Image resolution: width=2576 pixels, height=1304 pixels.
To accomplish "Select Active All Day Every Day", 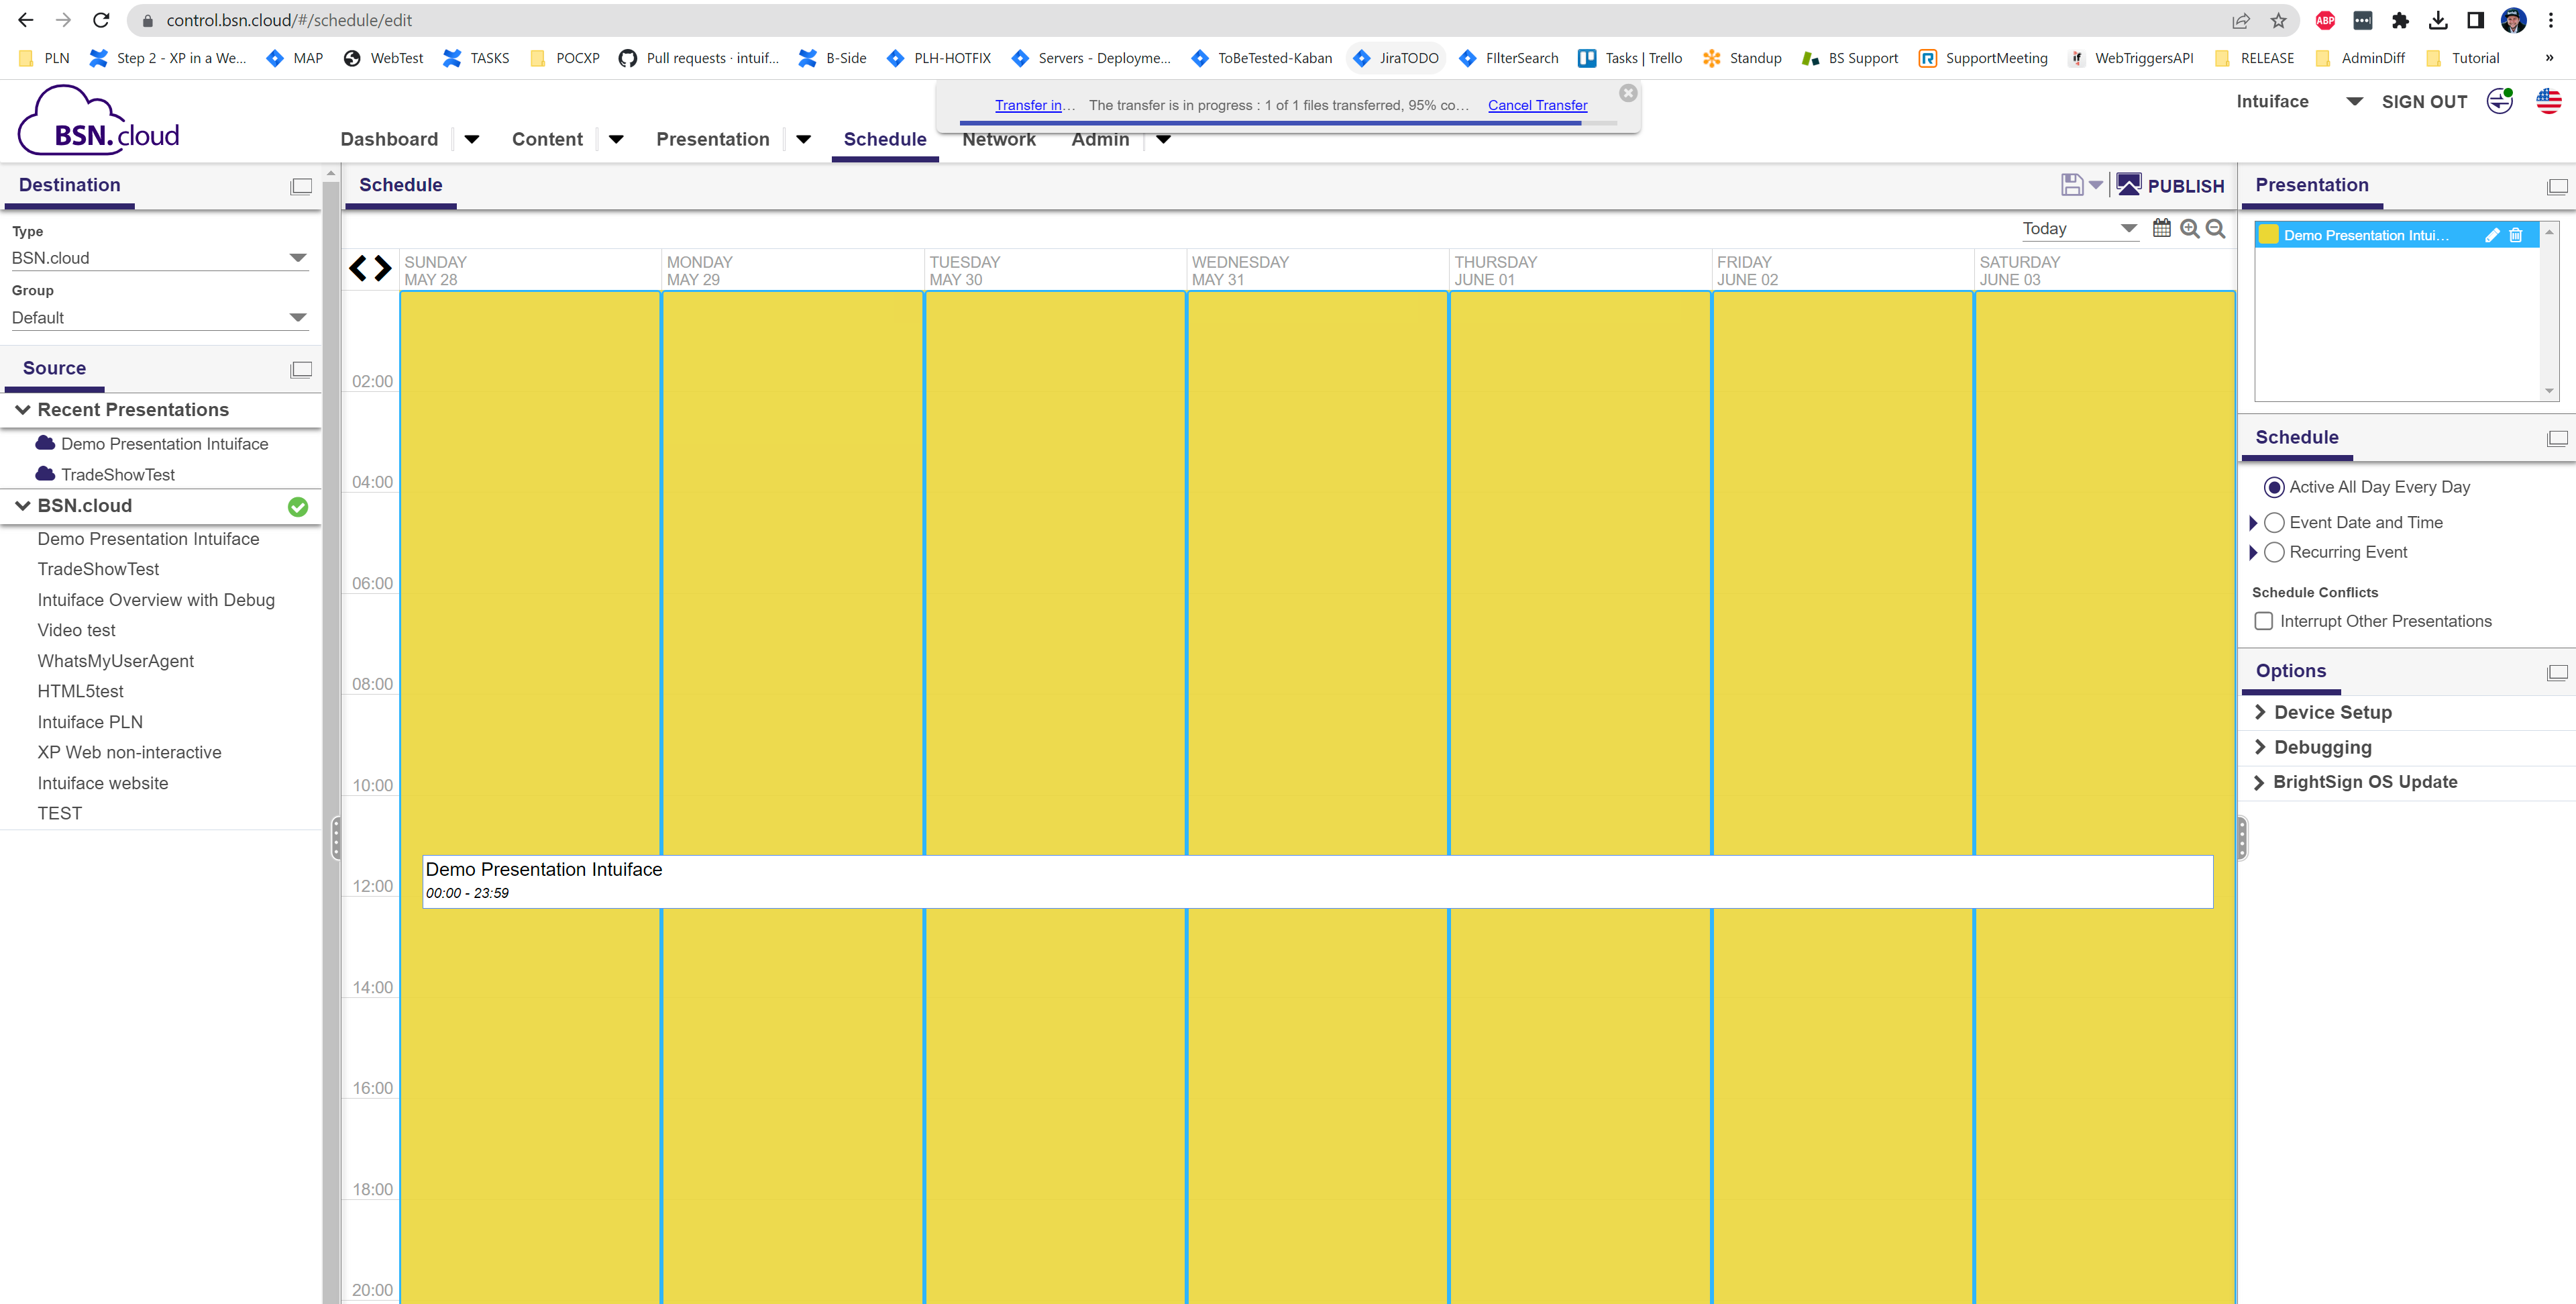I will tap(2274, 487).
